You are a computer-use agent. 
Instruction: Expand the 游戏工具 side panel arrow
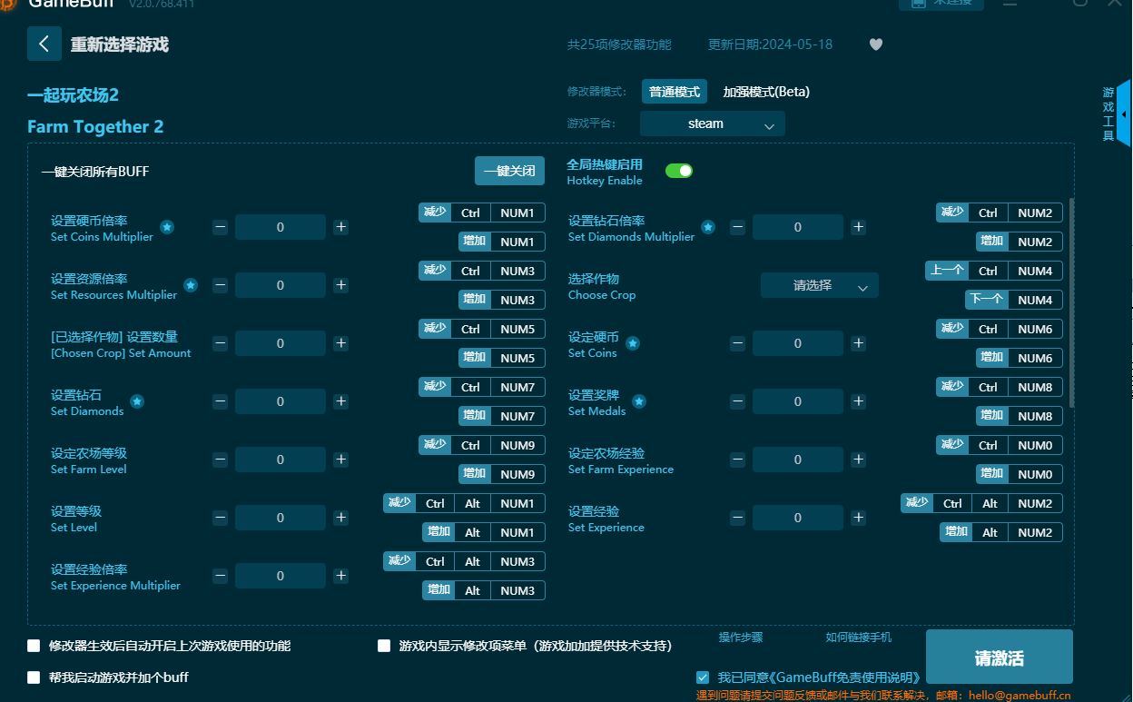pyautogui.click(x=1124, y=114)
